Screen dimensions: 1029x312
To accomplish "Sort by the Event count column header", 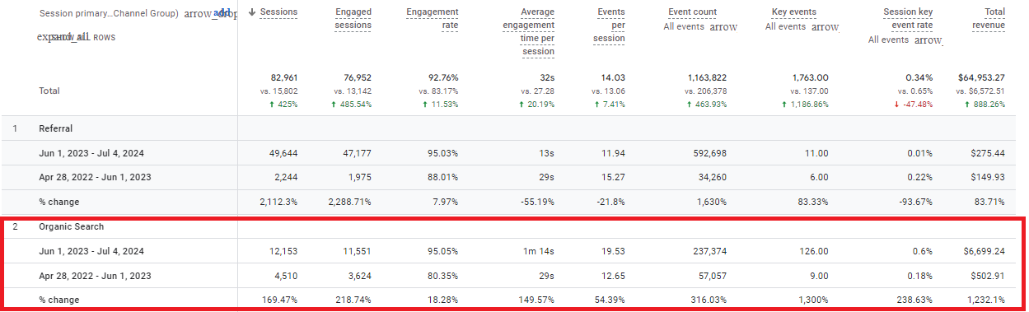I will tap(692, 12).
